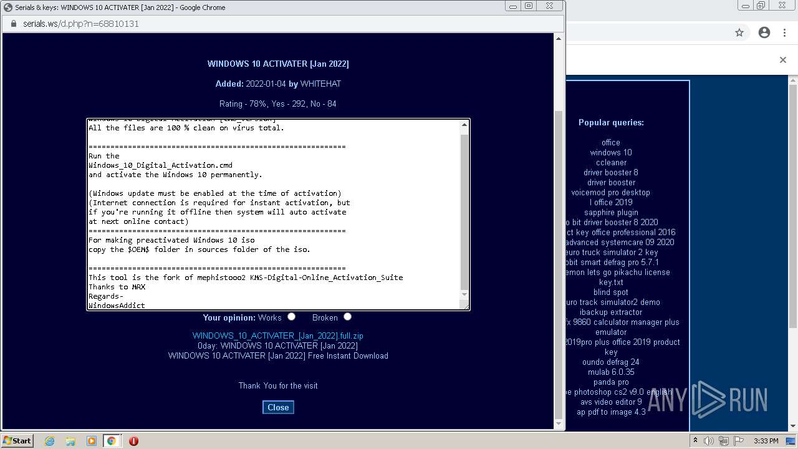Click the volume speaker tray icon

coord(708,441)
